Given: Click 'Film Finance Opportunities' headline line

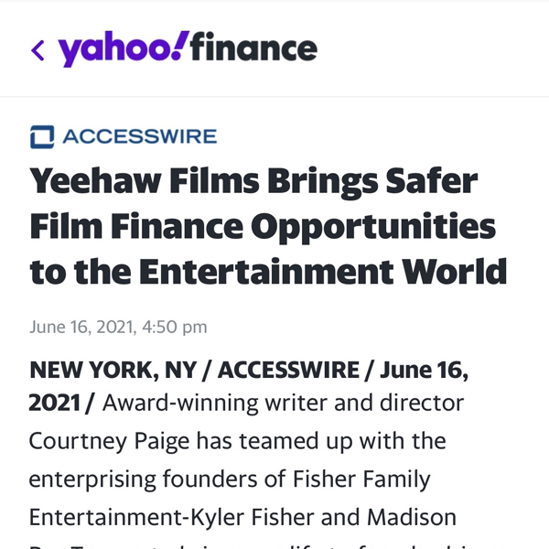Looking at the screenshot, I should pos(263,227).
